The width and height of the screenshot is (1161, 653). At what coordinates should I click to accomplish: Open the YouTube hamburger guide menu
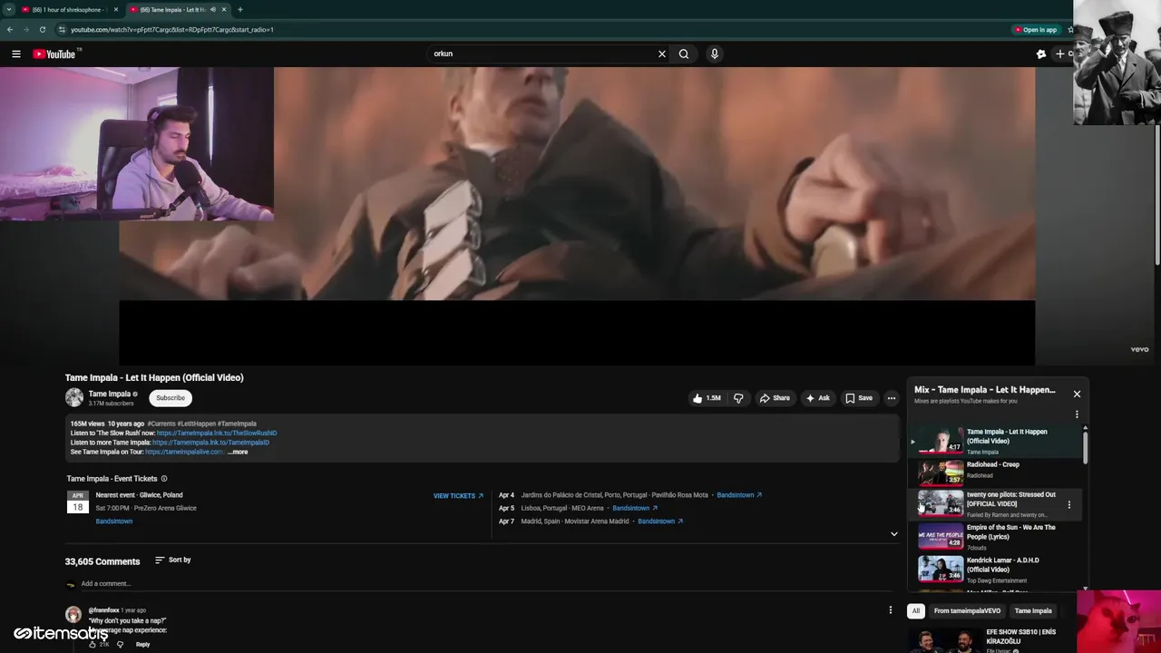tap(16, 54)
